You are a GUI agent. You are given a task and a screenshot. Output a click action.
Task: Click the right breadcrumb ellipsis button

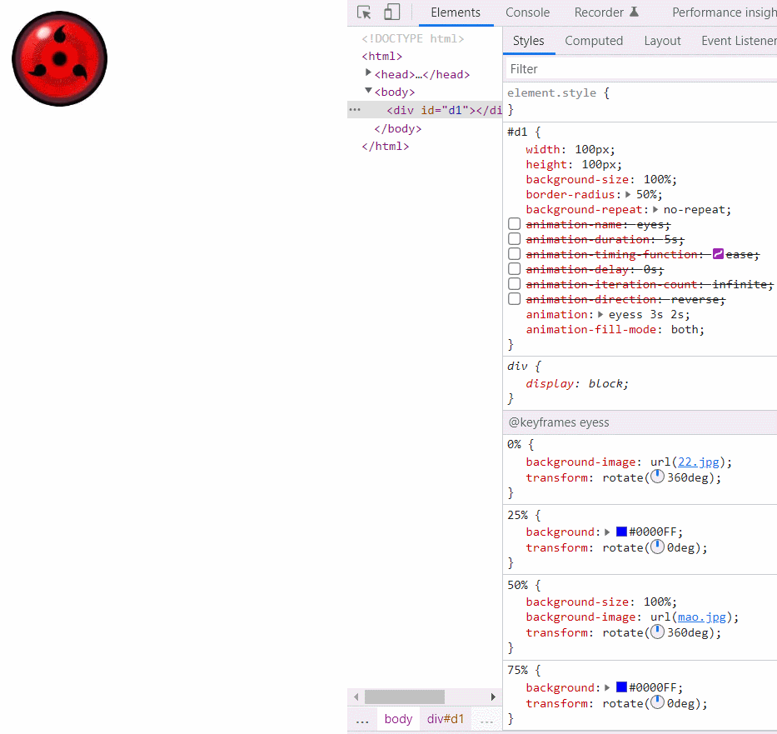click(x=486, y=720)
